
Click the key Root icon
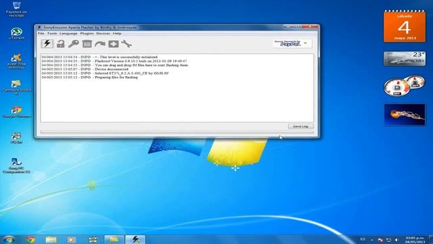point(74,43)
